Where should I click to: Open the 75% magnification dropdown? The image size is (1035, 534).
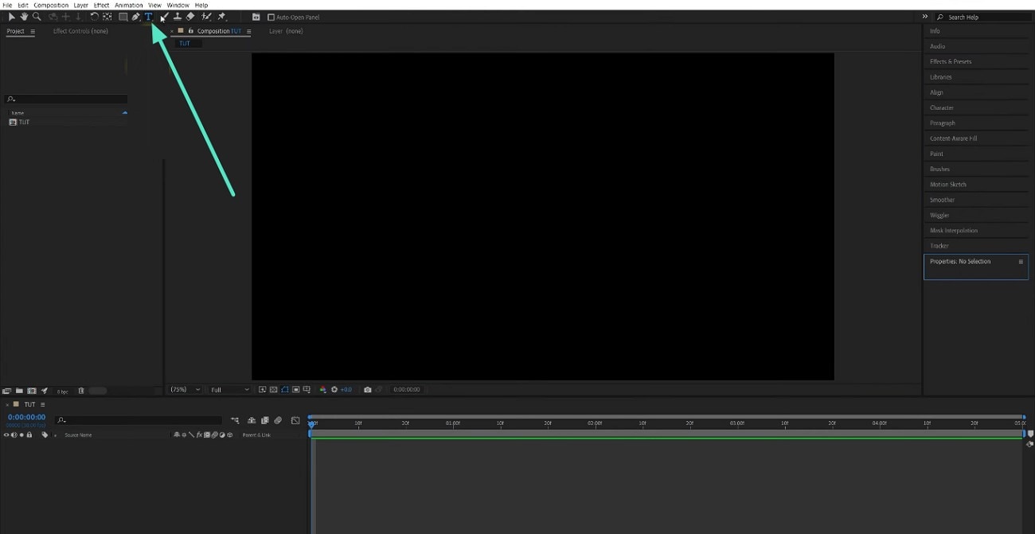(x=186, y=389)
